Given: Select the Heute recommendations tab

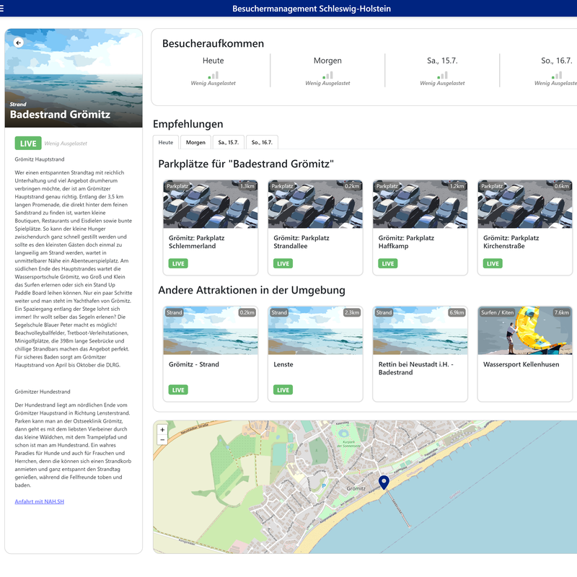Looking at the screenshot, I should point(165,142).
